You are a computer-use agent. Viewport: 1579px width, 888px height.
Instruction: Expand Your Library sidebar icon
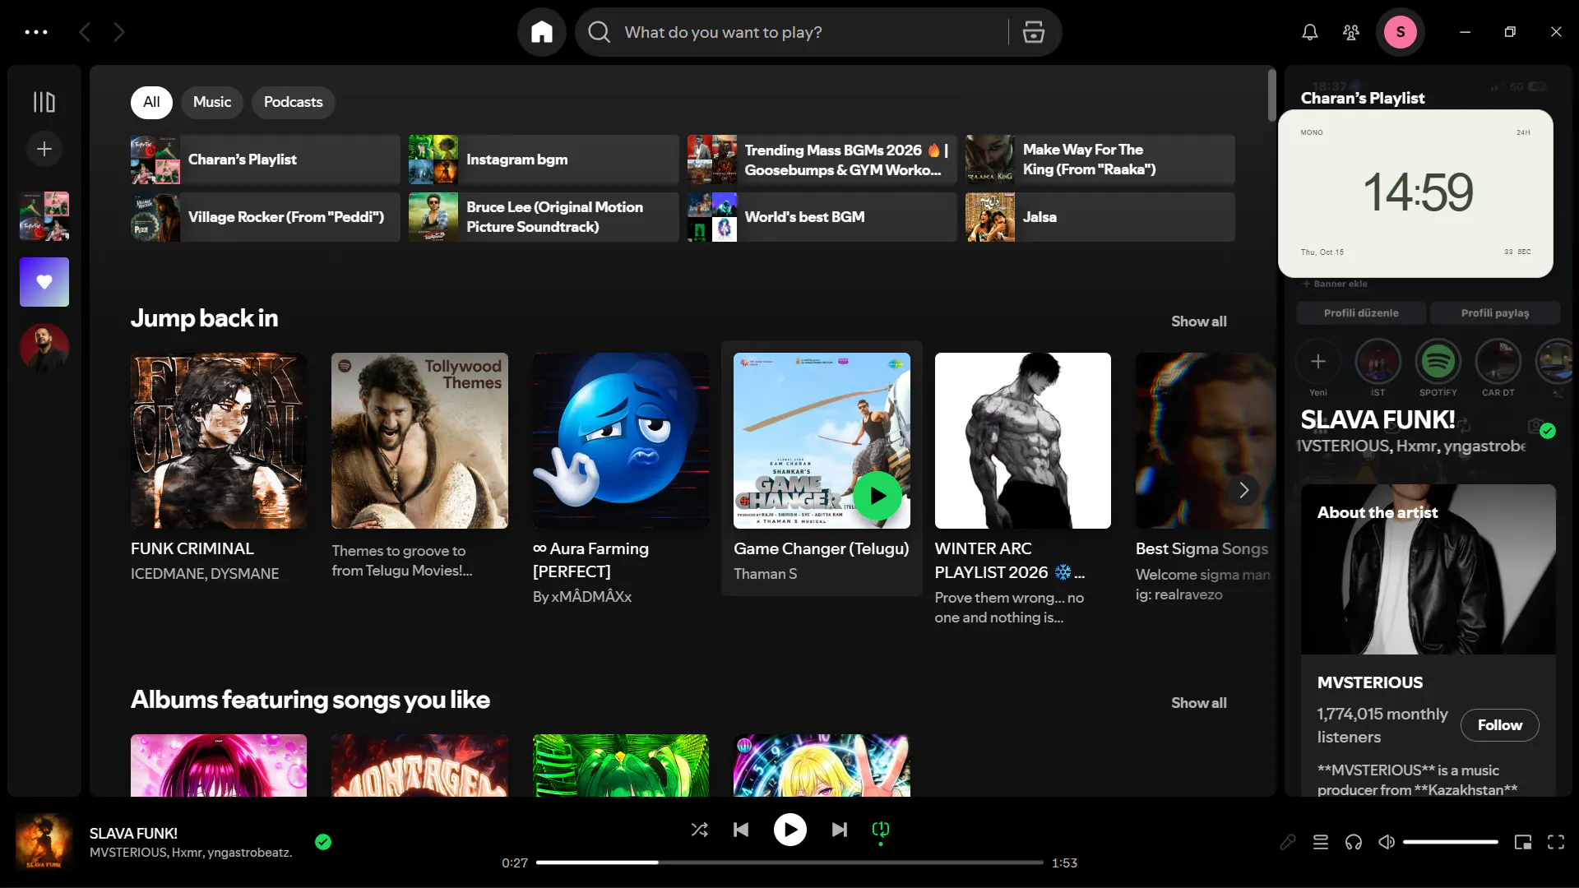click(44, 102)
